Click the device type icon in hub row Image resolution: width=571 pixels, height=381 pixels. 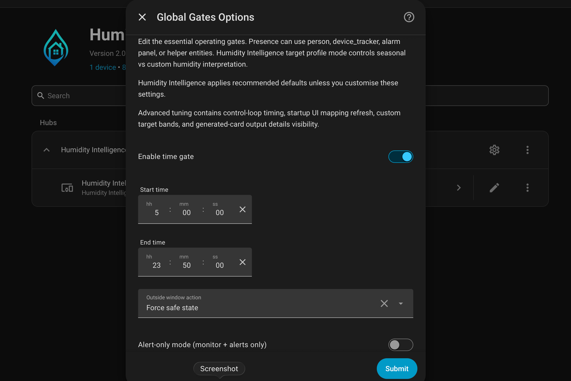pyautogui.click(x=67, y=188)
